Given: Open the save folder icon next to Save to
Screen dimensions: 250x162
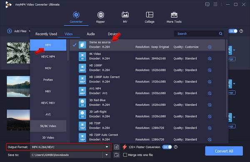Looking at the screenshot, I should click(x=117, y=155).
